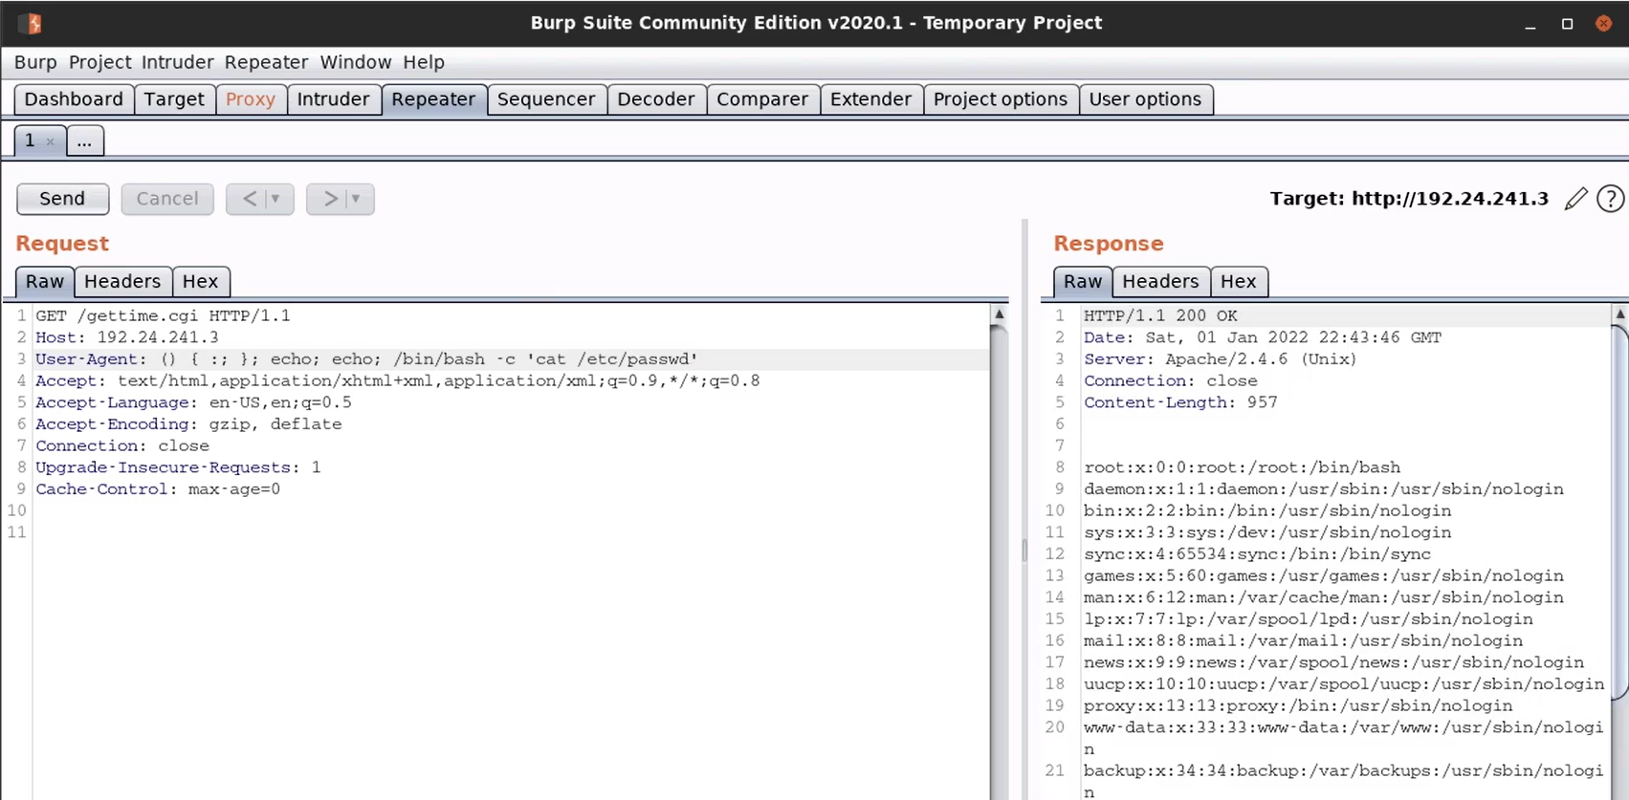Click the Server: Apache/2.4.6 header line
The height and width of the screenshot is (800, 1629).
click(x=1221, y=359)
